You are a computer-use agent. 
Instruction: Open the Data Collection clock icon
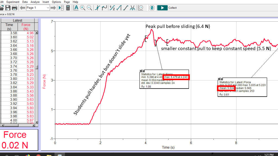click(x=141, y=8)
